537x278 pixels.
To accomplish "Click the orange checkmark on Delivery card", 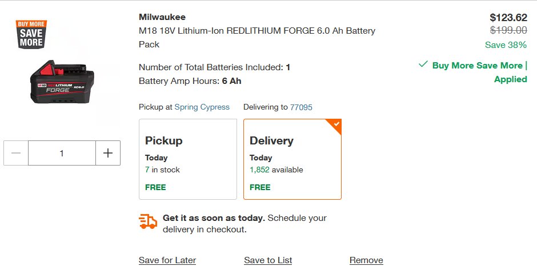I will click(336, 124).
